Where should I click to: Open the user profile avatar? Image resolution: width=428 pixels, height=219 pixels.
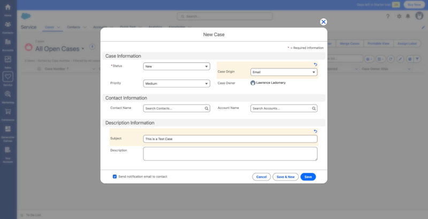pos(419,16)
